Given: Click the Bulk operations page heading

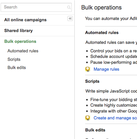Looking at the screenshot, I should [x=101, y=8].
